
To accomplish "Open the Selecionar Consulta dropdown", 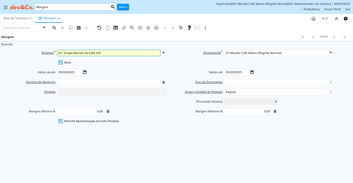I will click(44, 28).
